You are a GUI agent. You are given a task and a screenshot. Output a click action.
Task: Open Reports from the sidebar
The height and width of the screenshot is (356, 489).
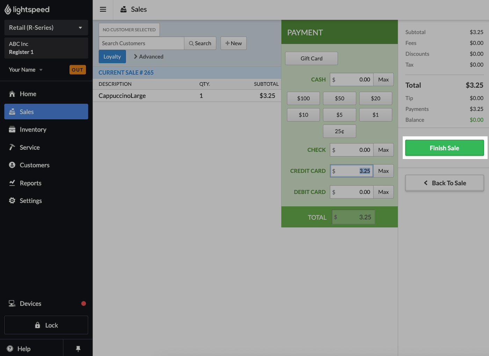point(30,183)
